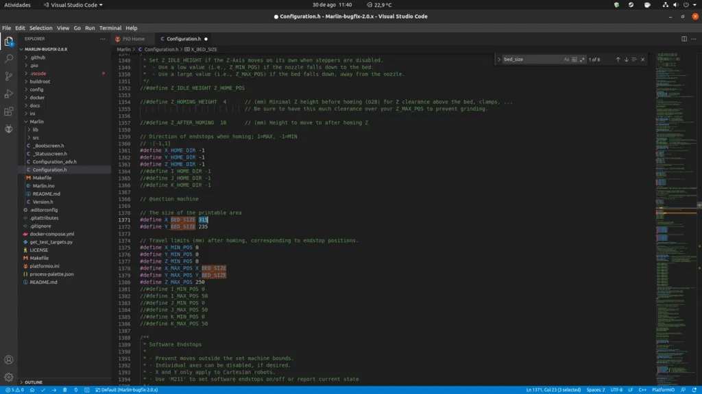Close the find widget
The height and width of the screenshot is (394, 702).
(643, 60)
